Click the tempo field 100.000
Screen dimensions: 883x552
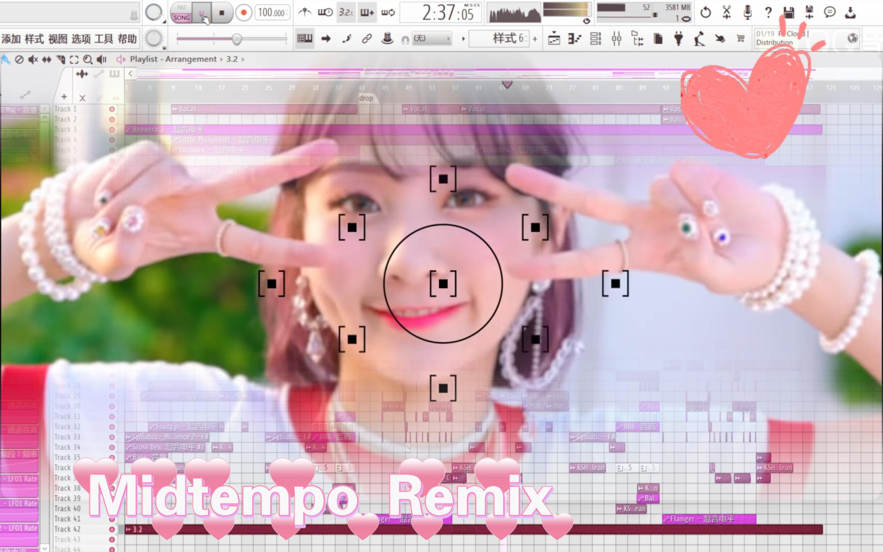[272, 13]
